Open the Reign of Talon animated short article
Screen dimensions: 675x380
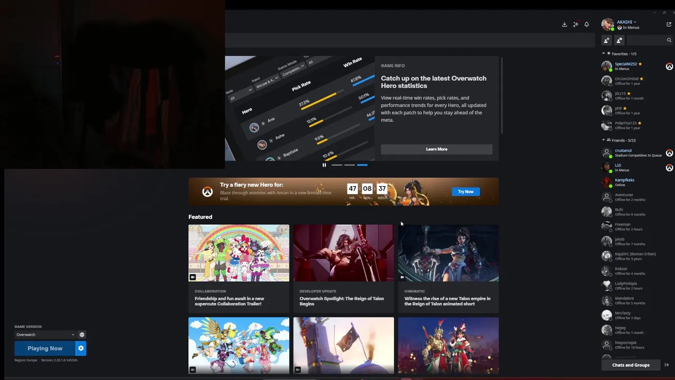point(447,301)
